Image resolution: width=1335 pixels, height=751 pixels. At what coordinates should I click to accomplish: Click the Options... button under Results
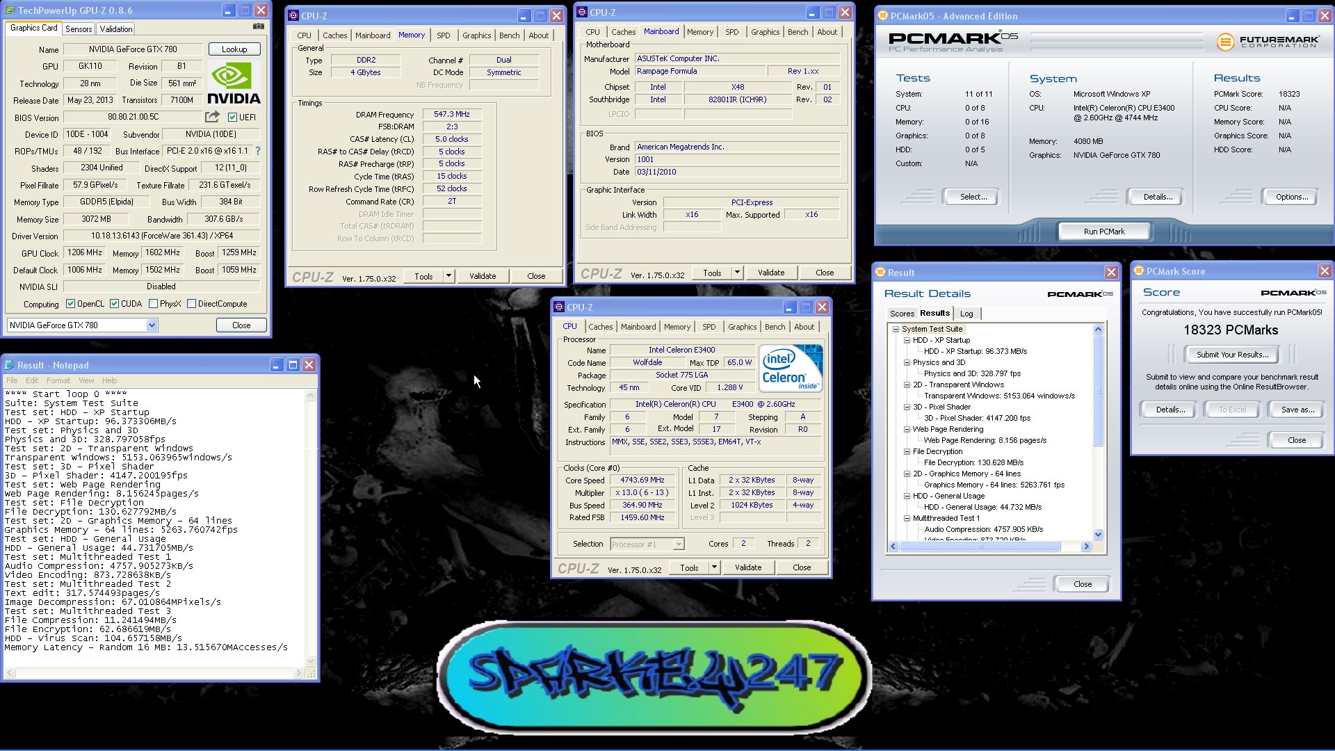tap(1291, 197)
